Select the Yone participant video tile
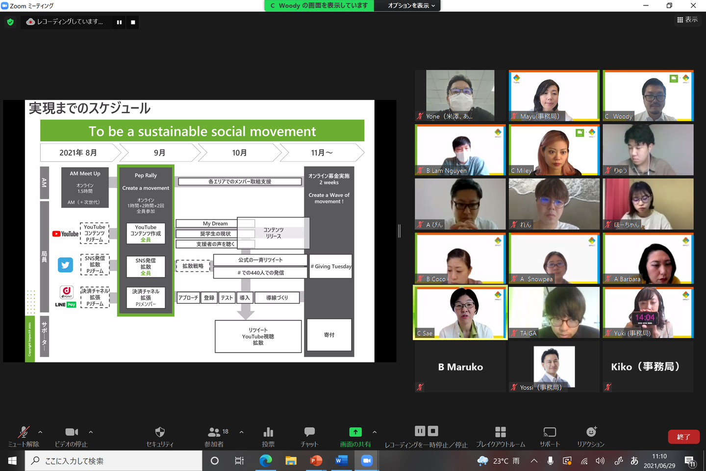Viewport: 706px width, 471px height. [460, 96]
